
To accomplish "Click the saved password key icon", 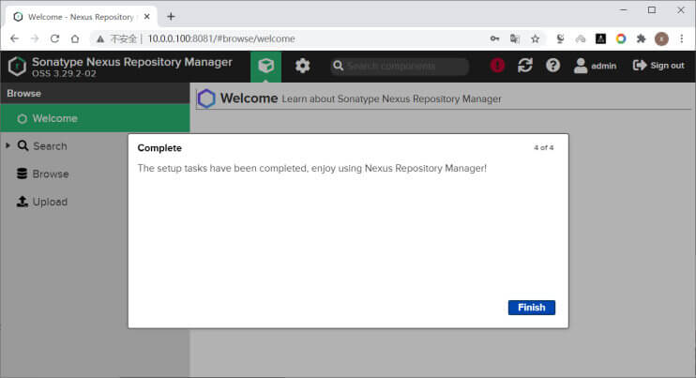I will coord(494,38).
